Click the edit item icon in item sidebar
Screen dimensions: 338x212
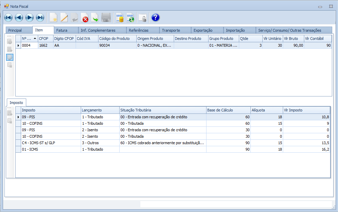click(10, 57)
